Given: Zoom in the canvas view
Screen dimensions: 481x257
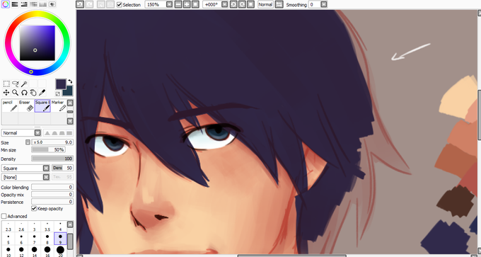Looking at the screenshot, I should [x=187, y=5].
